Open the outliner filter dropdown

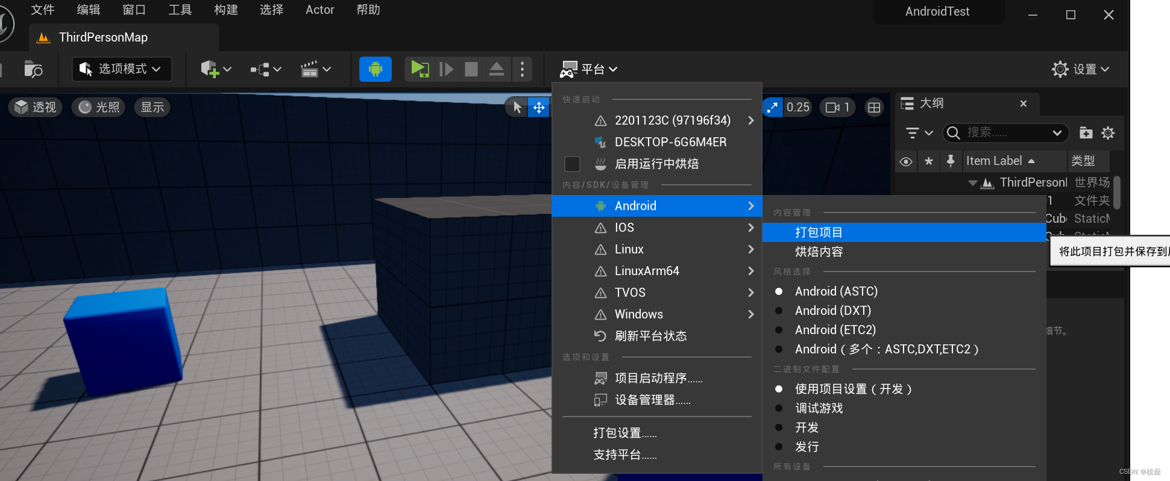point(920,133)
